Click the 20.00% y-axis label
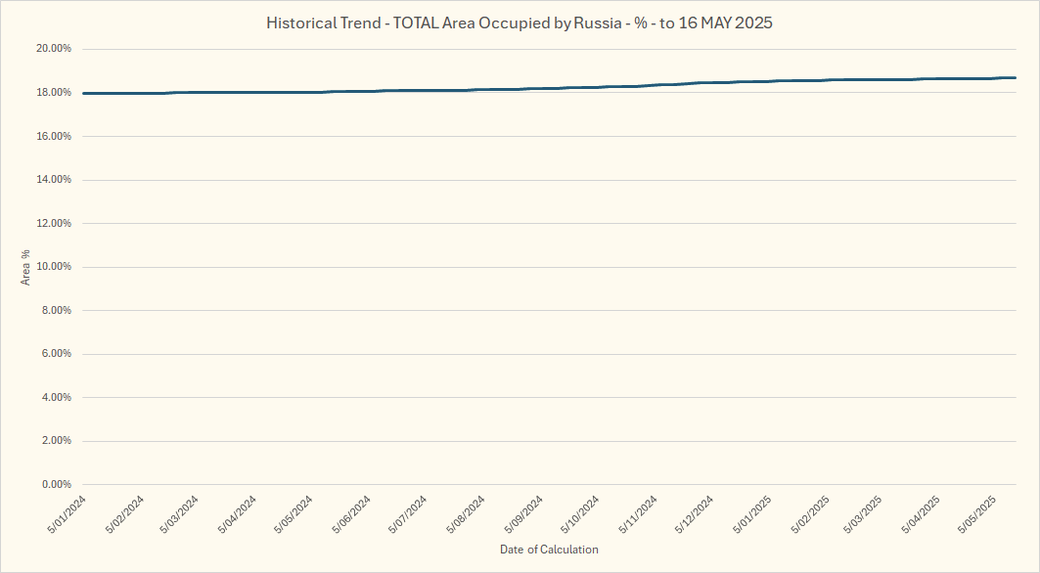The width and height of the screenshot is (1040, 573). click(x=51, y=49)
